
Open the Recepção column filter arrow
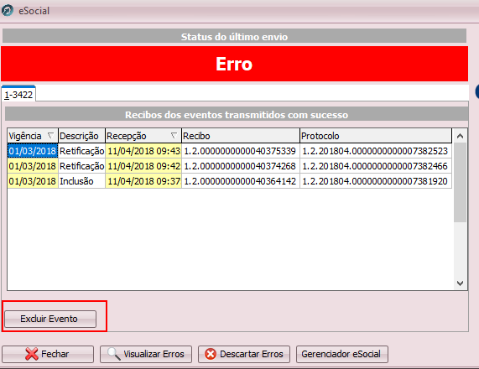tap(174, 135)
